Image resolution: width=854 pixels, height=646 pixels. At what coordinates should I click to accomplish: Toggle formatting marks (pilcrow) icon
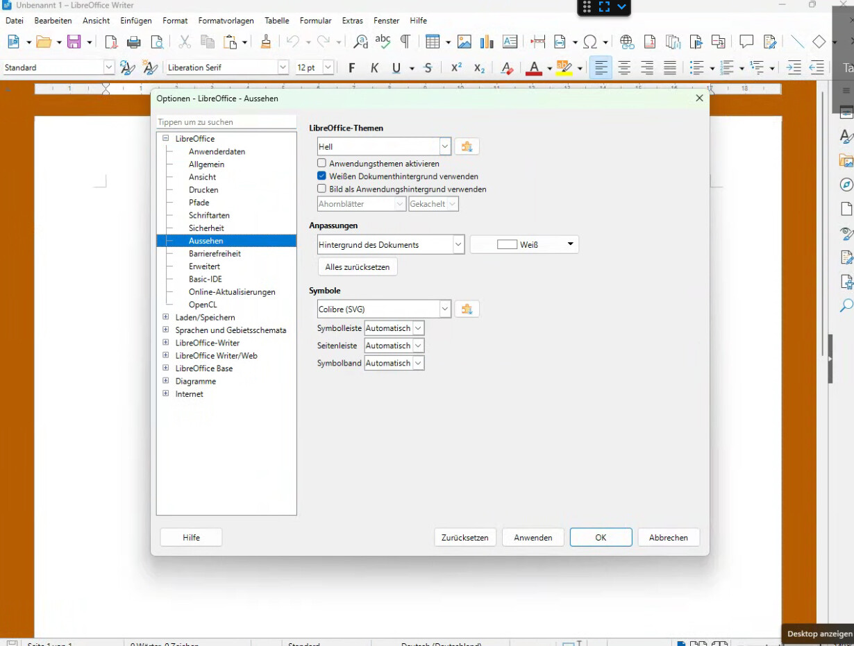tap(405, 42)
